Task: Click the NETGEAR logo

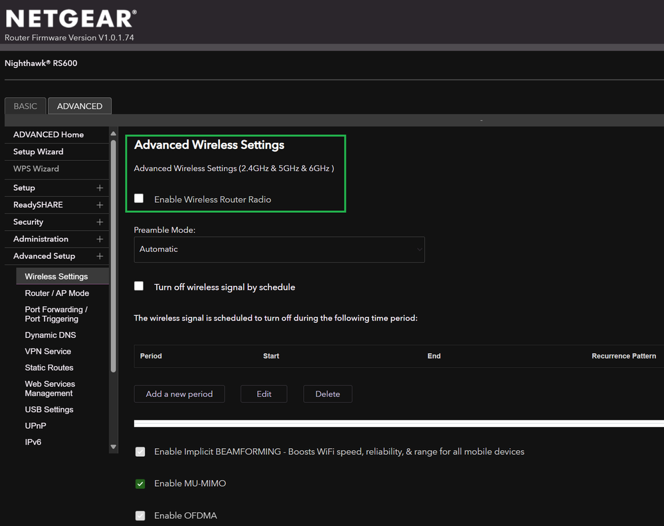Action: [70, 19]
